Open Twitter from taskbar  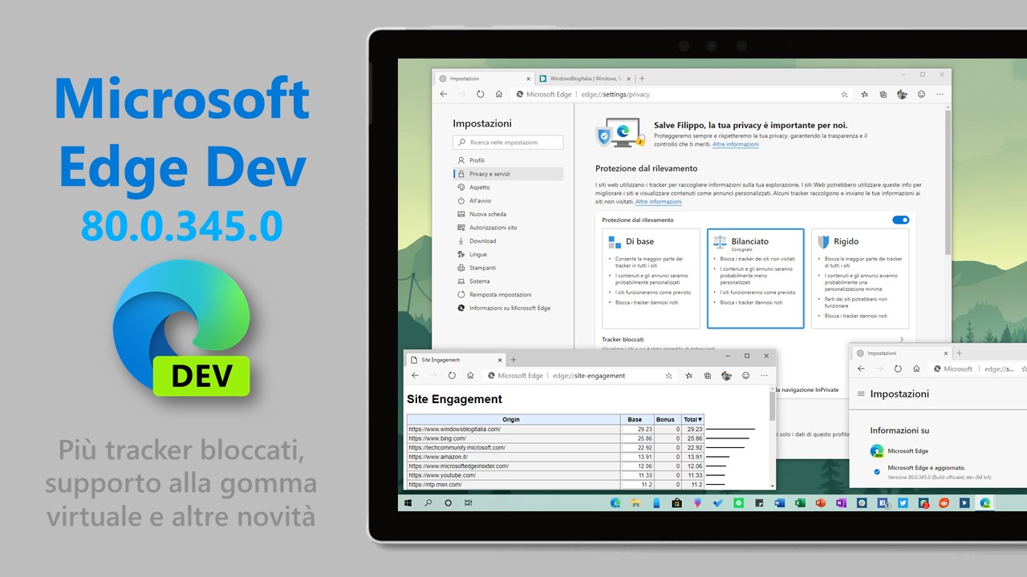(x=903, y=502)
